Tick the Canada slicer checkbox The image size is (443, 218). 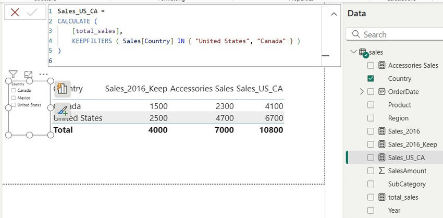(14, 91)
